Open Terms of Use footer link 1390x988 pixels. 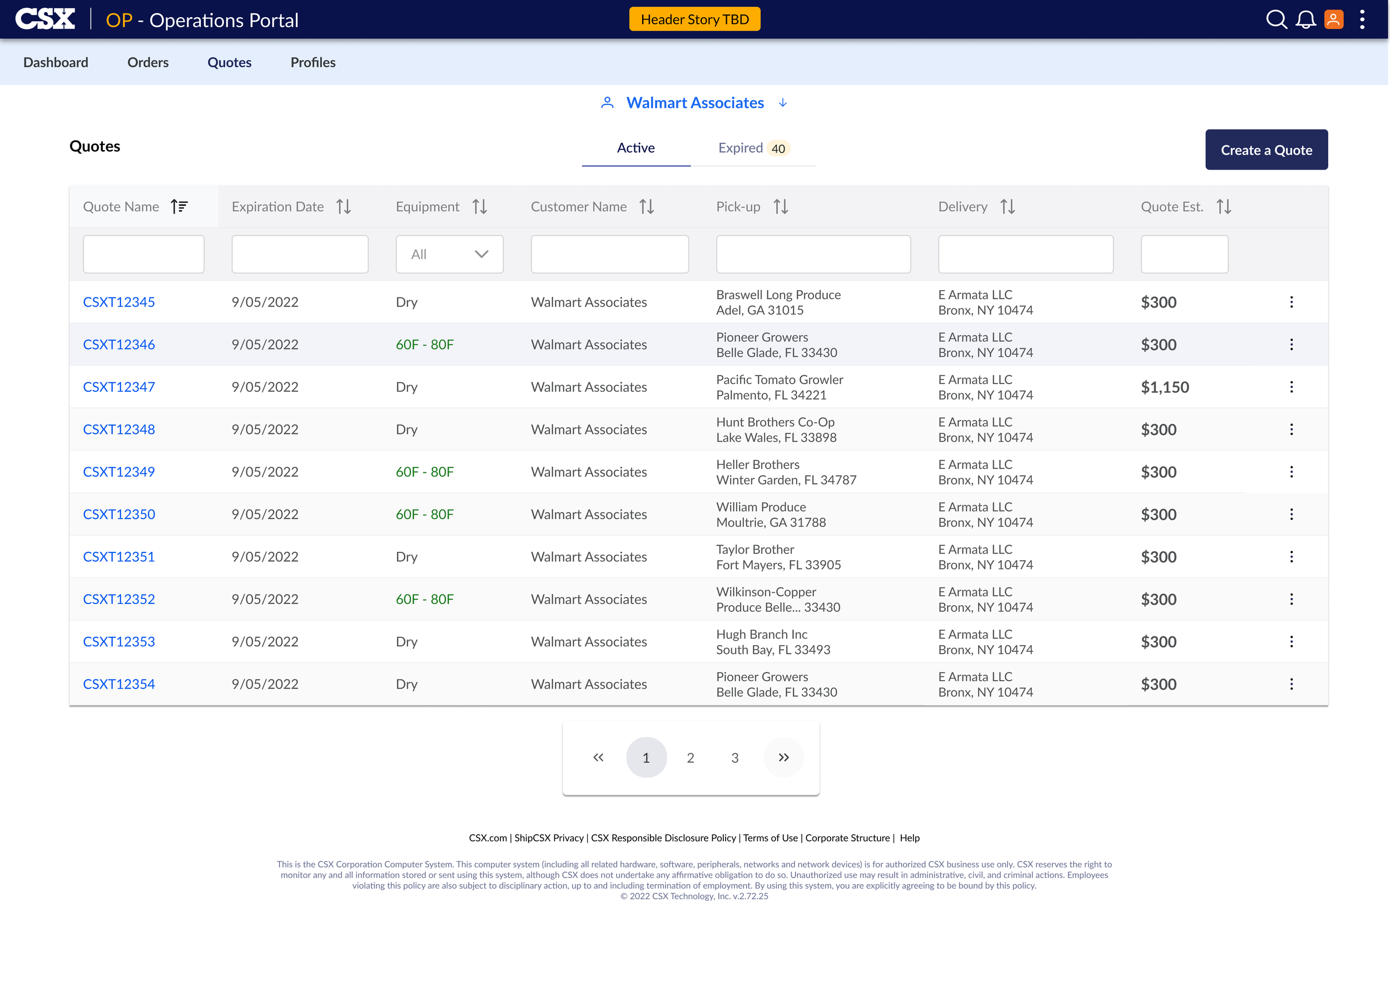pos(770,838)
